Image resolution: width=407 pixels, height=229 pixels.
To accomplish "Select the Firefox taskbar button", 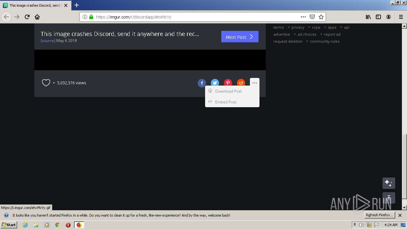I will pyautogui.click(x=79, y=225).
